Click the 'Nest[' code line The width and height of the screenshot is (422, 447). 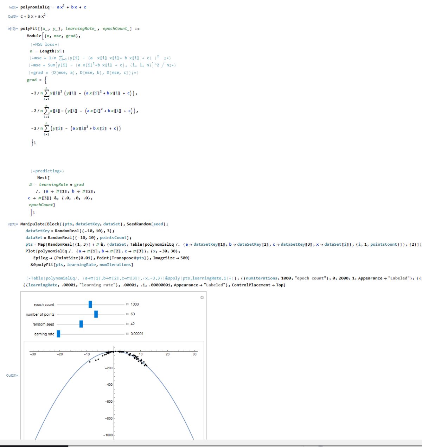43,178
